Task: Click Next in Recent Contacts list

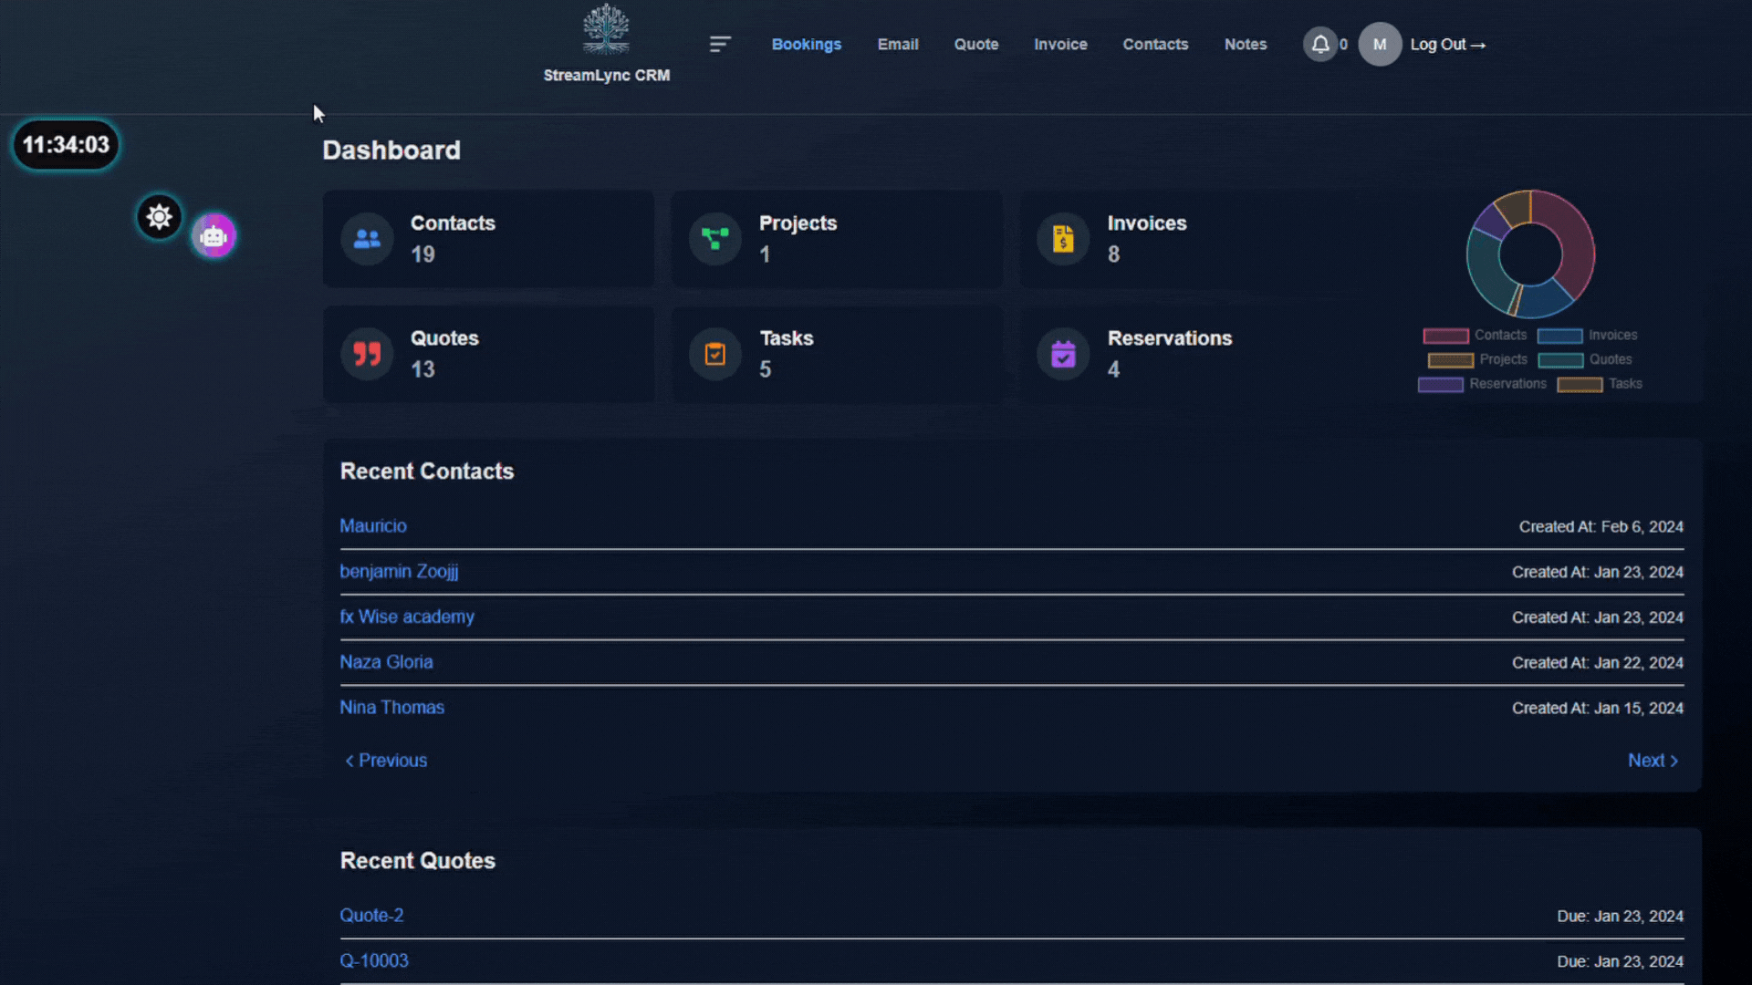Action: [x=1653, y=760]
